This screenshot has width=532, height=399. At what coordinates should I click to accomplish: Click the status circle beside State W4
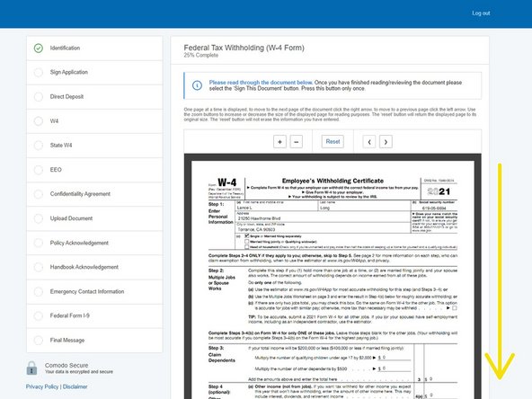(x=39, y=146)
